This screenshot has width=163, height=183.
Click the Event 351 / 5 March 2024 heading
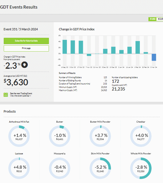pos(21,29)
